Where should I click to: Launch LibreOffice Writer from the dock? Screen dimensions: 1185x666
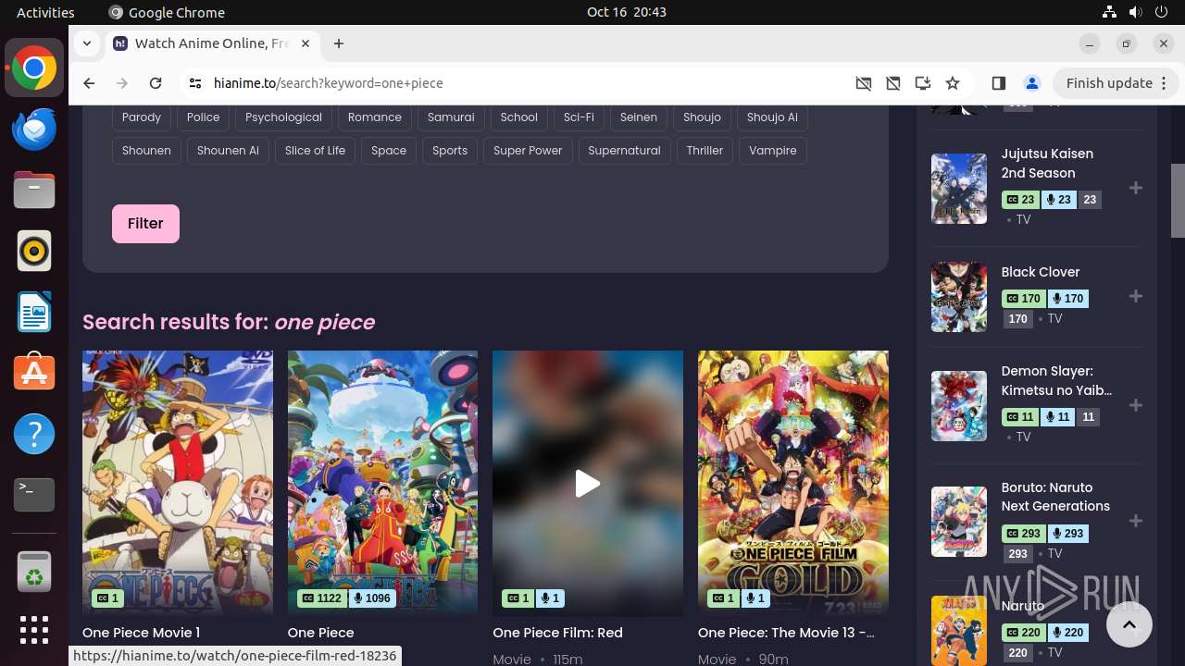[34, 312]
